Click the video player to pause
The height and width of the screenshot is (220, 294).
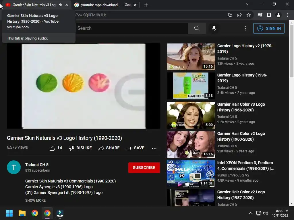pyautogui.click(x=84, y=86)
